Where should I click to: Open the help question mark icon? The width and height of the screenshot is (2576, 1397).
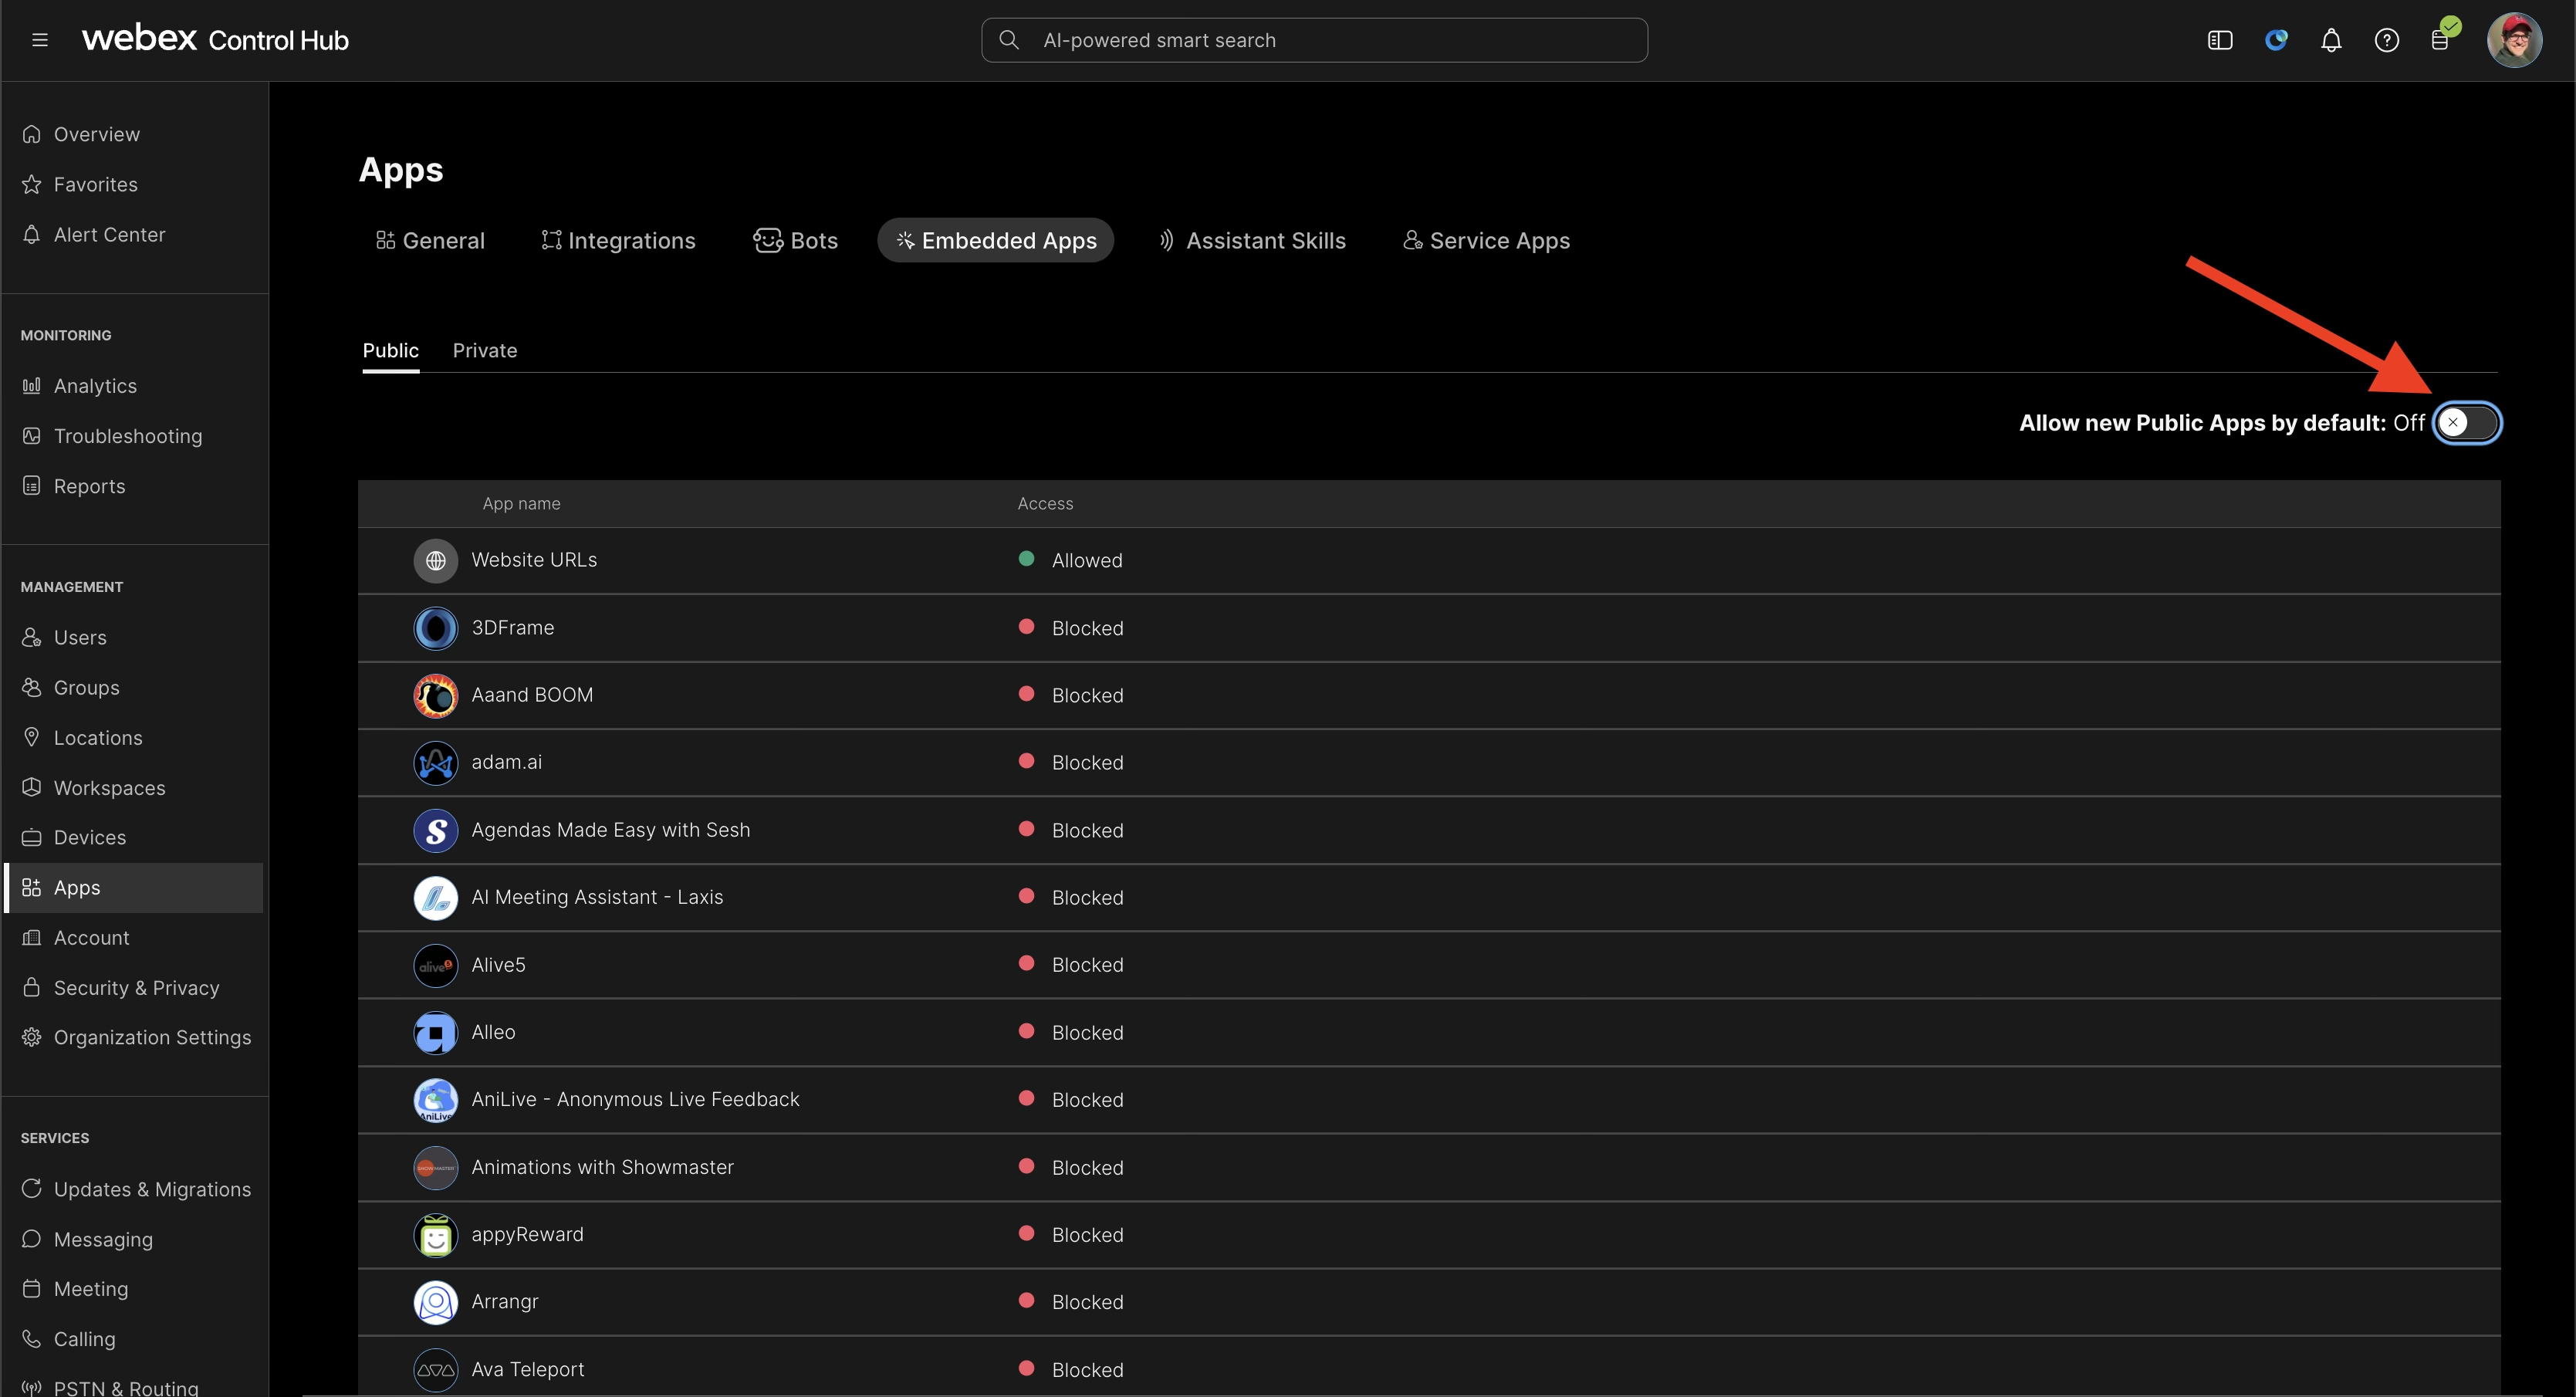(2387, 40)
